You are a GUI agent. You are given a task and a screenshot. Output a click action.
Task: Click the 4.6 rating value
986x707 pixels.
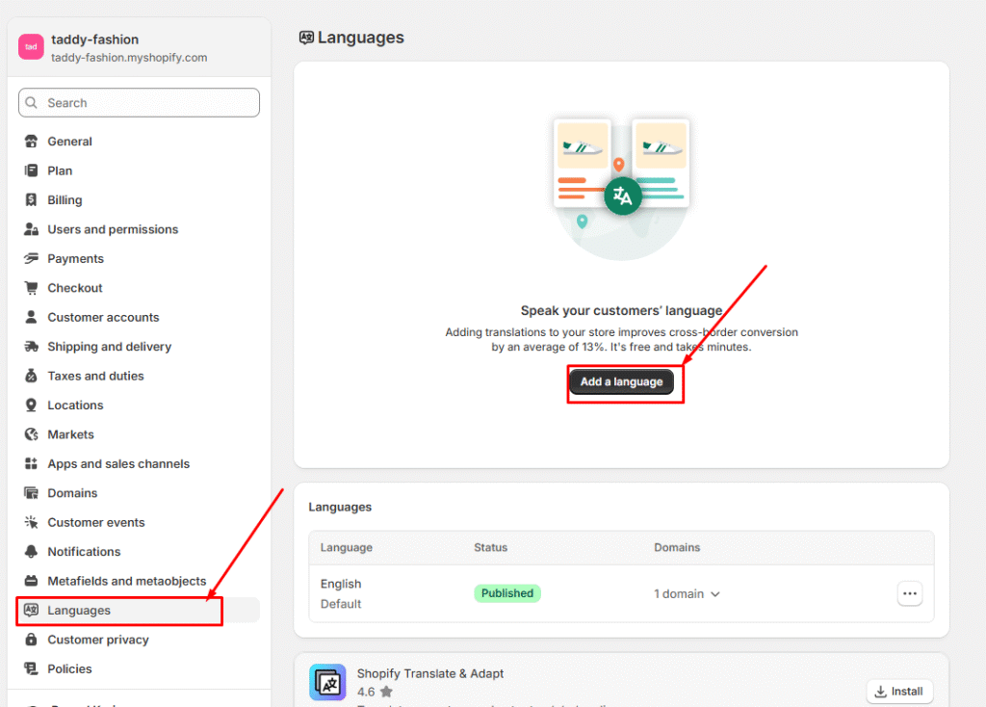pos(366,692)
